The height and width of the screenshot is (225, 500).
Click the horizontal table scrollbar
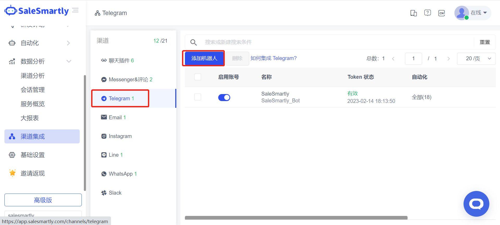(296, 218)
